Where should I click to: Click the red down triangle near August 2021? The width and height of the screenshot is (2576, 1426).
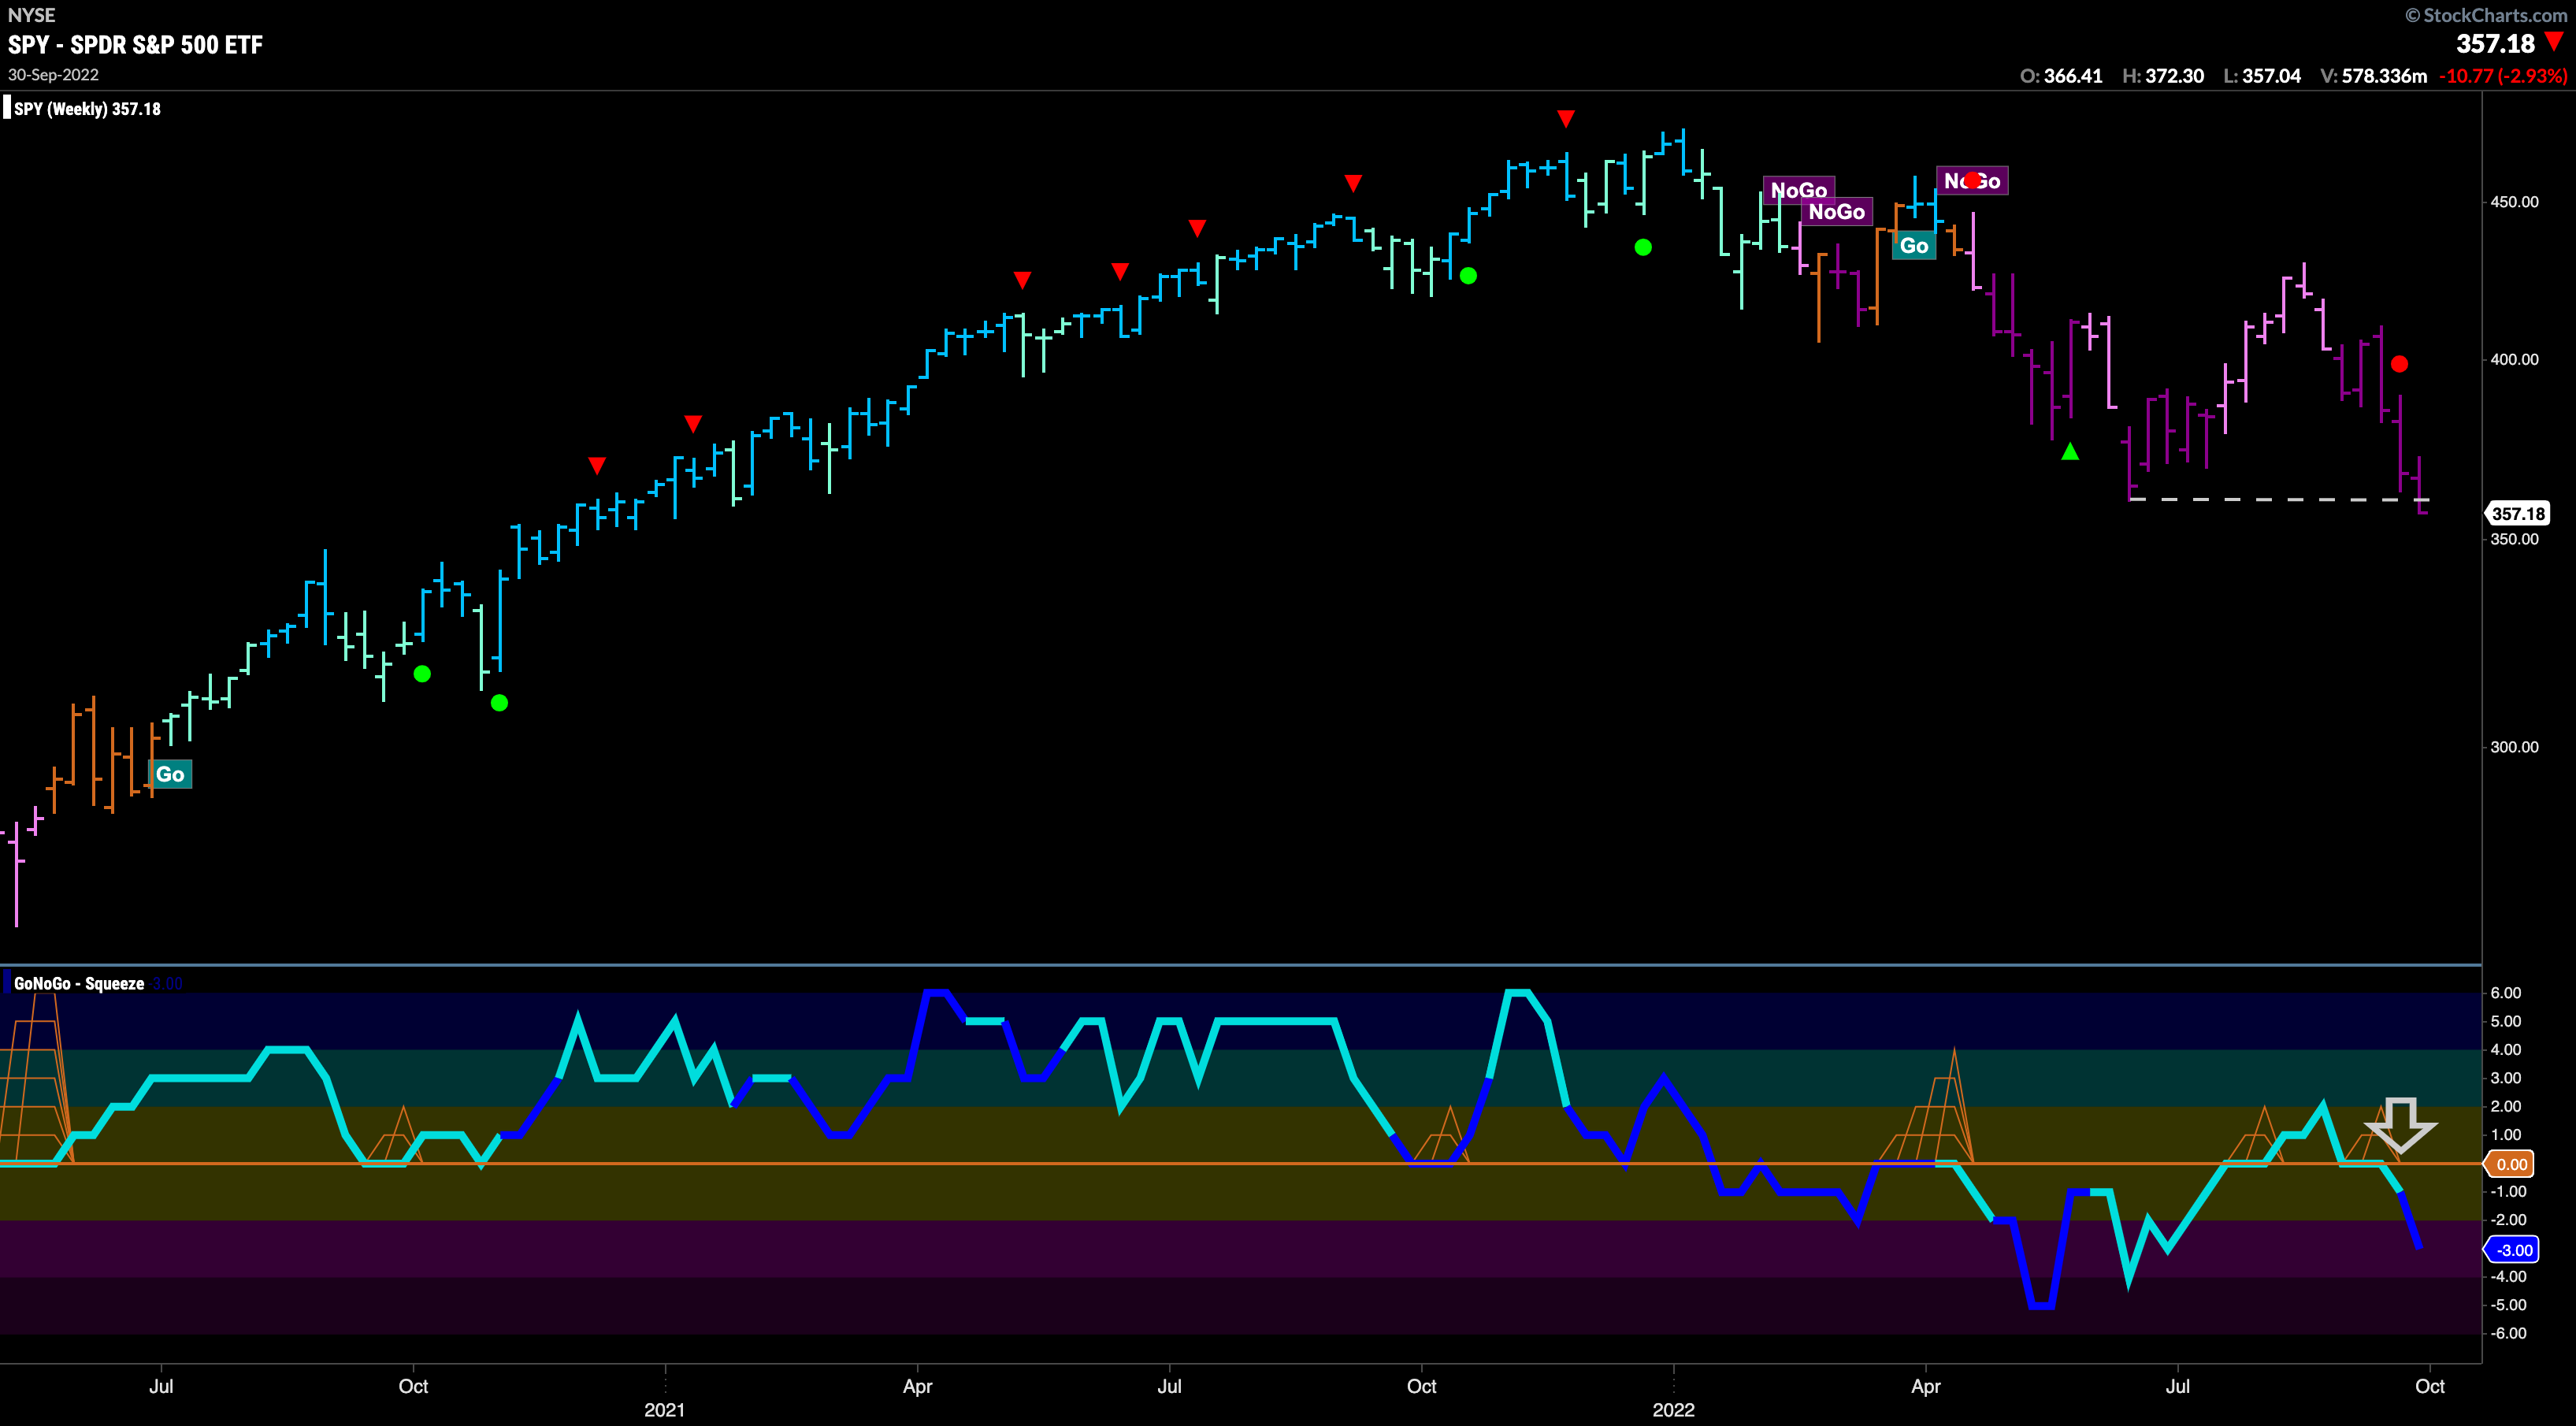pyautogui.click(x=1353, y=183)
